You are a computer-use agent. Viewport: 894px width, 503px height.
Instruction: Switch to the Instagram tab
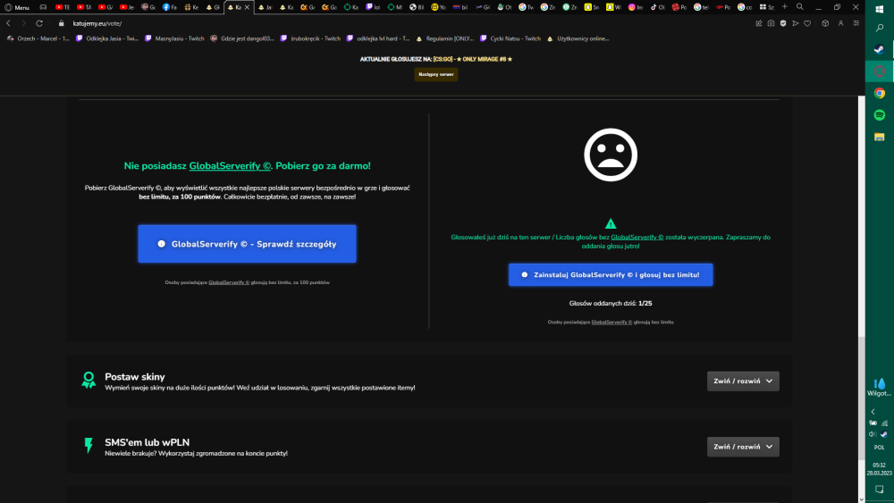(x=636, y=7)
